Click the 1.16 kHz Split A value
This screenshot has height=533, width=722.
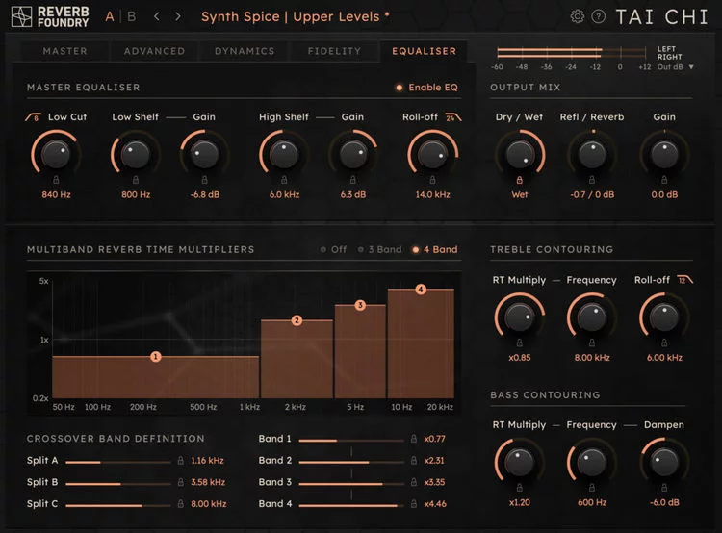click(x=207, y=460)
